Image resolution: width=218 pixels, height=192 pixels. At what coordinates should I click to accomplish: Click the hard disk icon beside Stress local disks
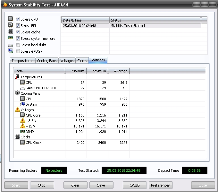11,45
